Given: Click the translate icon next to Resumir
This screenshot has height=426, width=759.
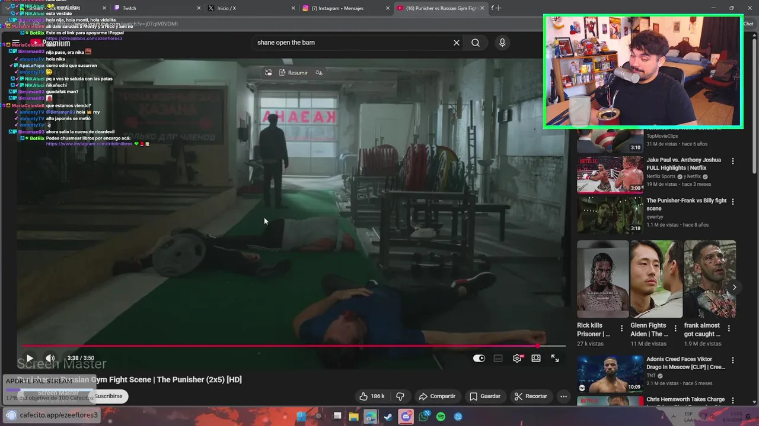Looking at the screenshot, I should coord(319,73).
